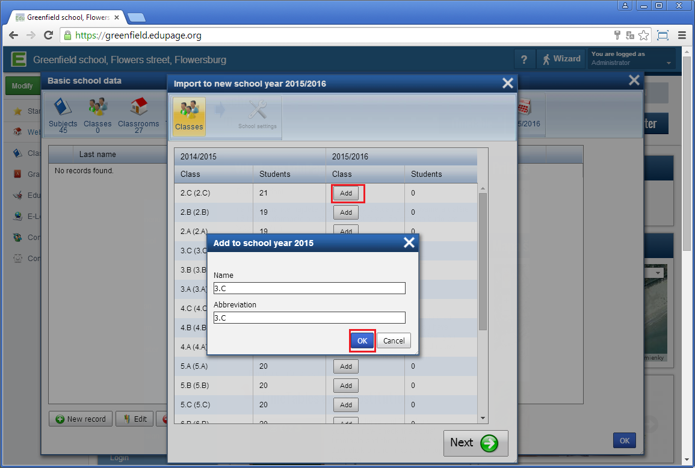Screen dimensions: 695x468
Task: Click the scroll up arrow of class list
Action: pyautogui.click(x=483, y=189)
